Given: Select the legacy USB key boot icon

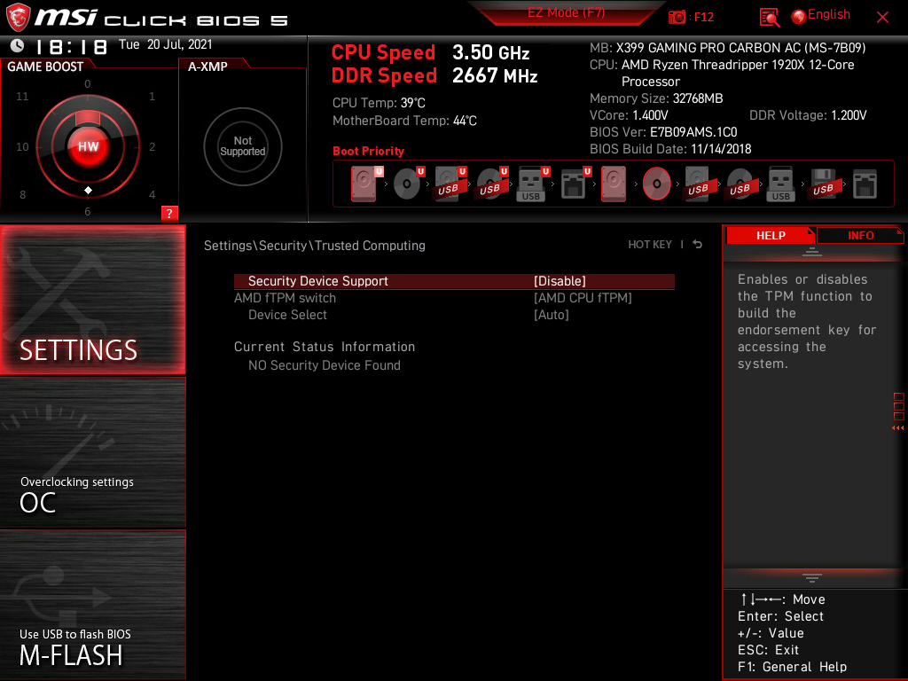Looking at the screenshot, I should coord(780,184).
